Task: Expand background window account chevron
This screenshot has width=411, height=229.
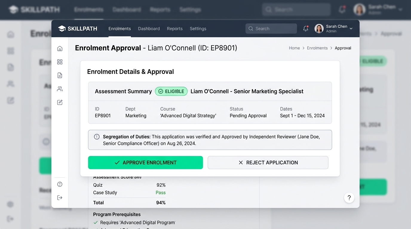Action: click(401, 10)
